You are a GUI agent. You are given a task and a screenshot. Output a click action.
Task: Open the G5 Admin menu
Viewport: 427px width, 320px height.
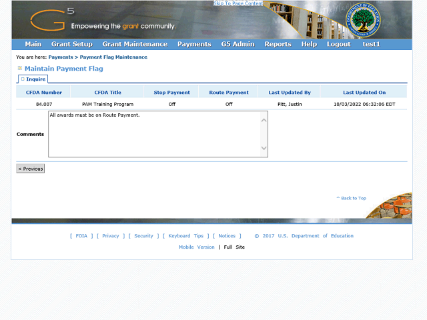tap(238, 44)
